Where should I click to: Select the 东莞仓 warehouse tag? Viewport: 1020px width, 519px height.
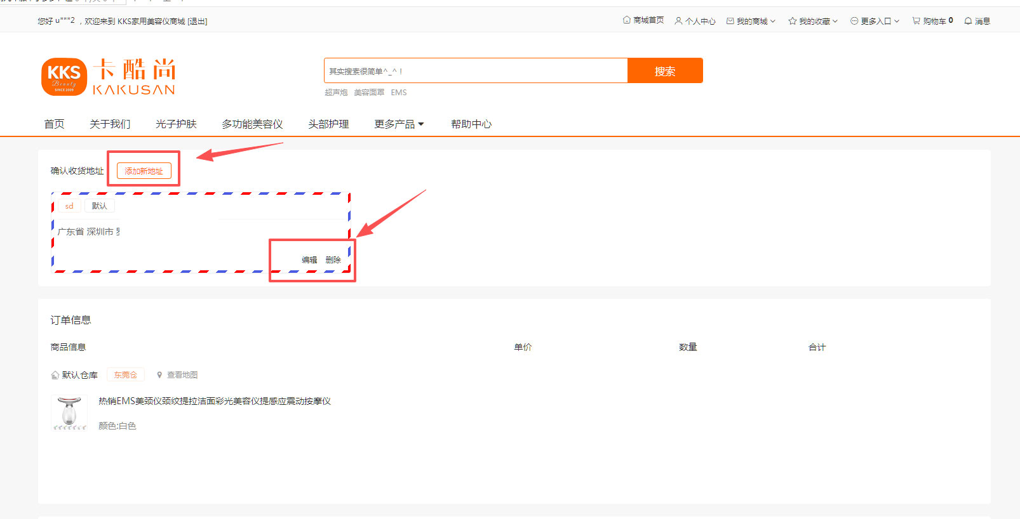[x=126, y=375]
